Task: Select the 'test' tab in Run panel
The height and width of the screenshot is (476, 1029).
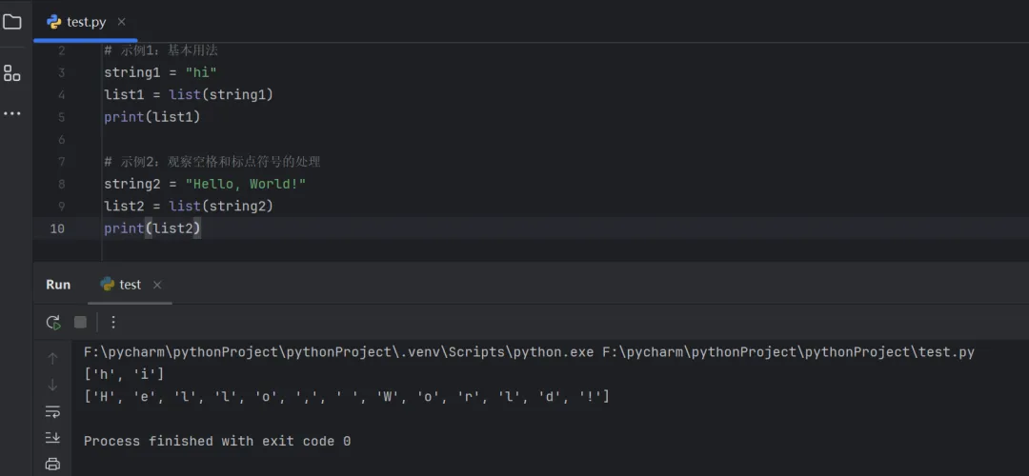Action: [130, 285]
